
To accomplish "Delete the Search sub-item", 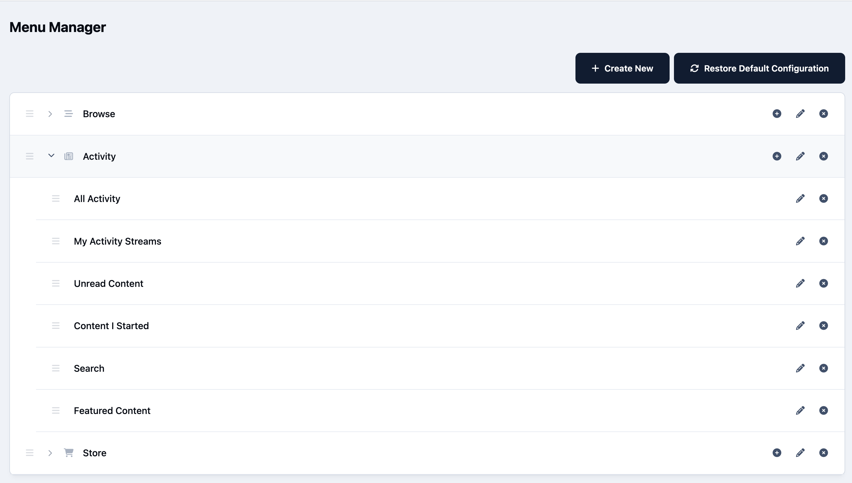I will 823,368.
